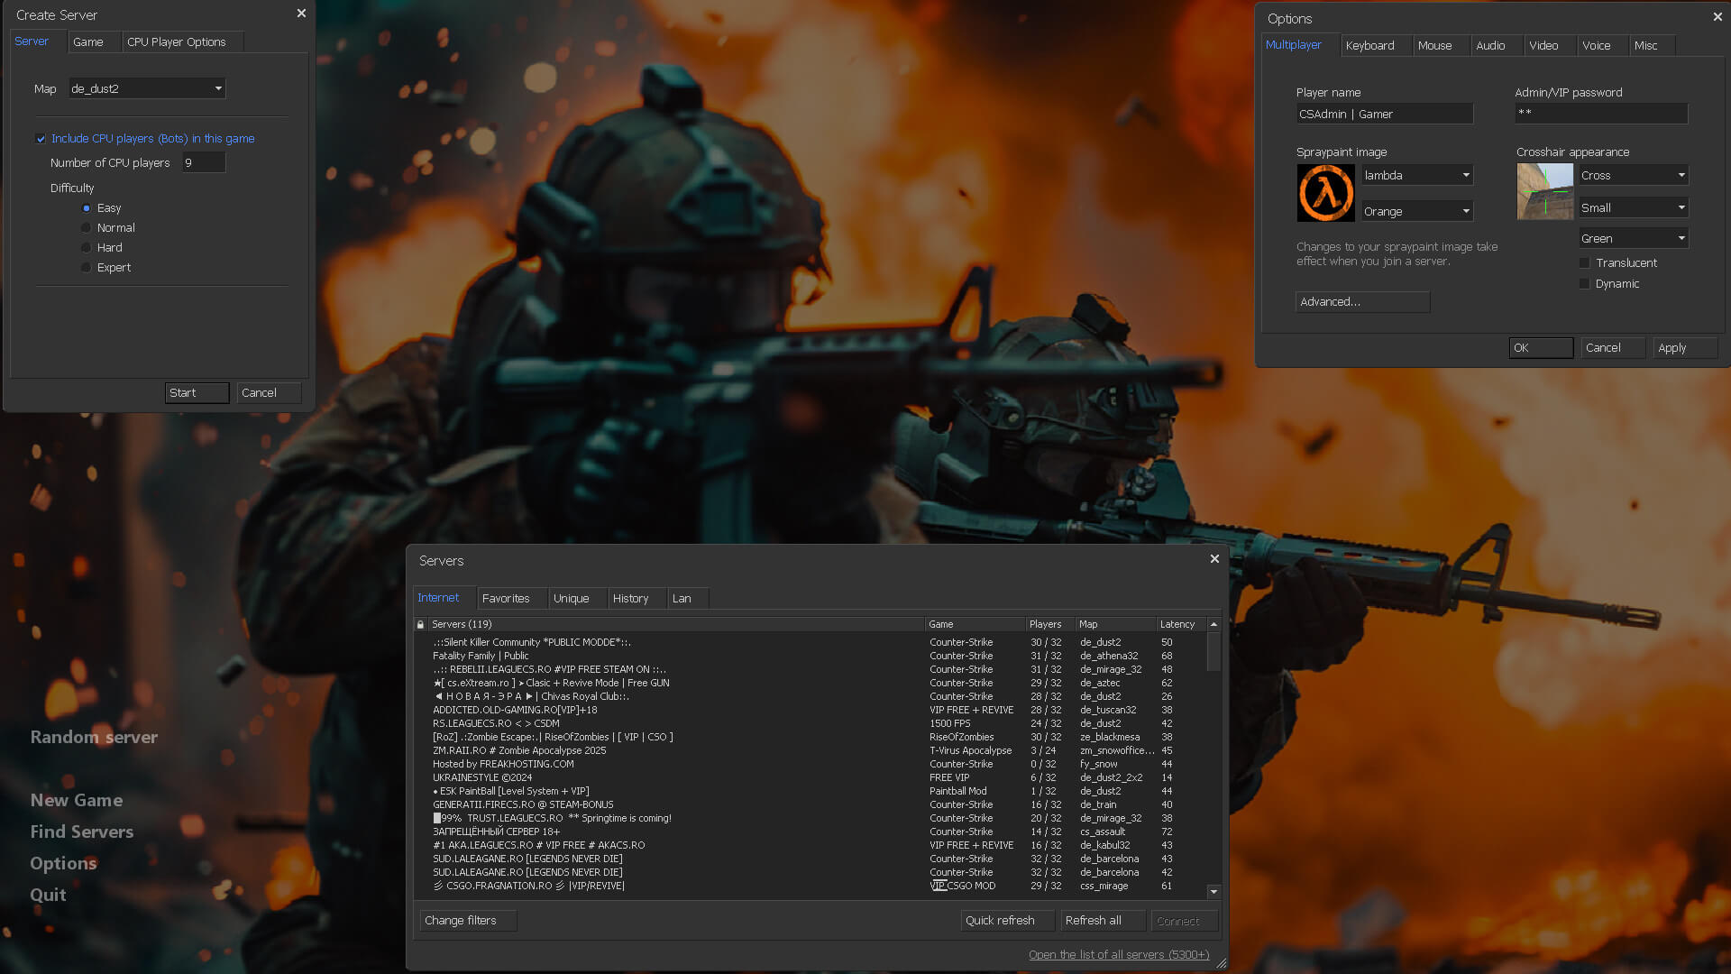The height and width of the screenshot is (974, 1731).
Task: Open the Cross crosshair type dropdown
Action: pyautogui.click(x=1633, y=175)
